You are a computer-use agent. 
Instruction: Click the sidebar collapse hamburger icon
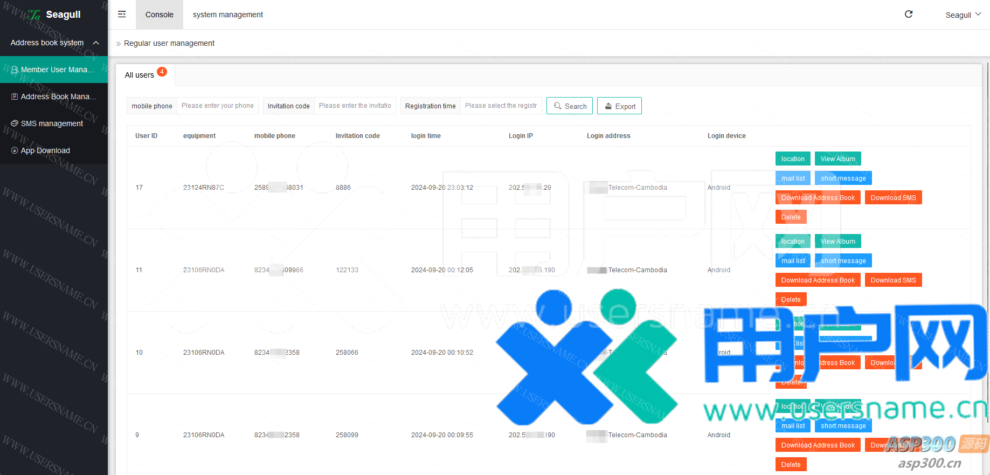click(x=122, y=15)
